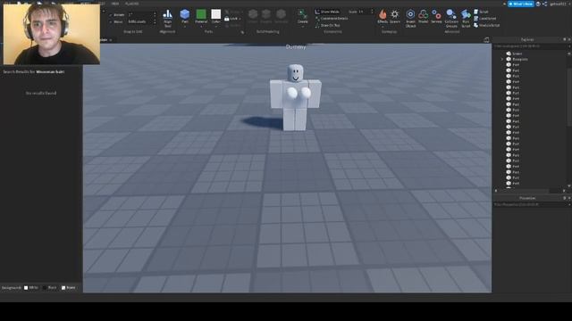Toggle Constraint Details
572x321 pixels.
coord(332,19)
